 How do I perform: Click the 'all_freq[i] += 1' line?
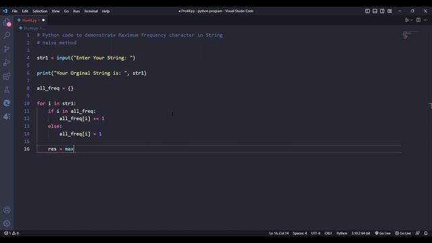pos(82,119)
